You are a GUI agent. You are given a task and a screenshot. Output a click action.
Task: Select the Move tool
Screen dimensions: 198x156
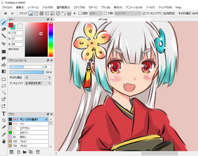click(x=4, y=44)
